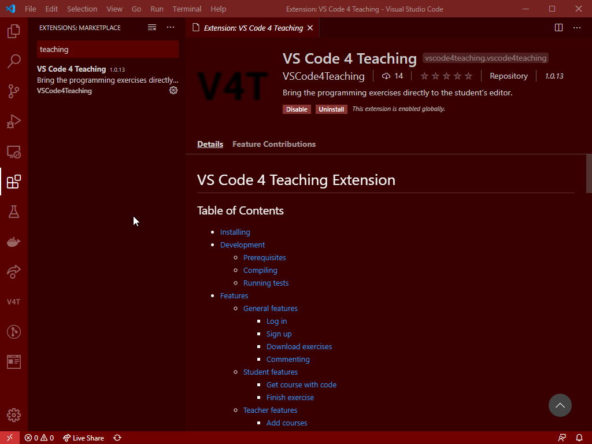Close the Extension: VS Code 4 Teaching tab
The image size is (592, 444).
point(310,28)
